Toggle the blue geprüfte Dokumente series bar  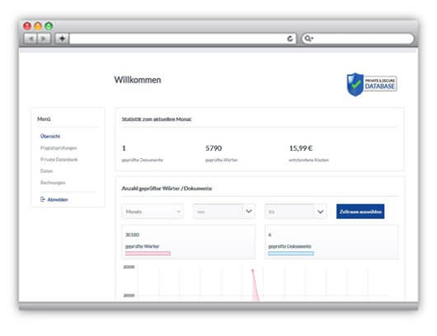[x=291, y=254]
